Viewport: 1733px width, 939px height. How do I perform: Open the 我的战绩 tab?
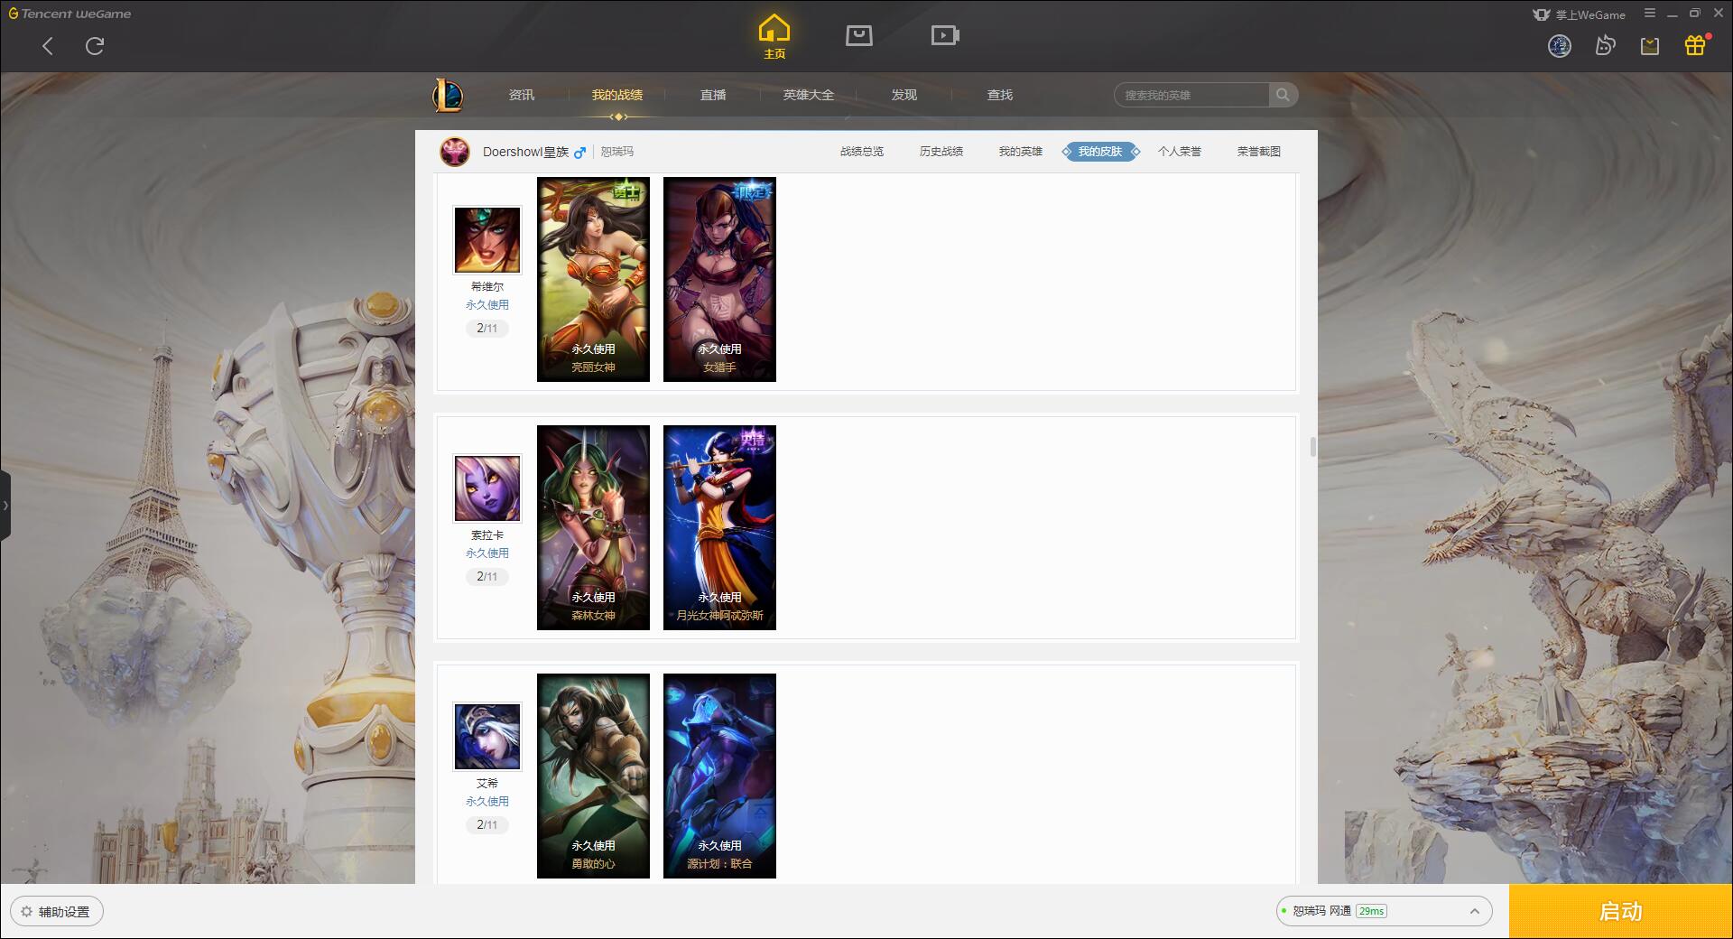(617, 95)
